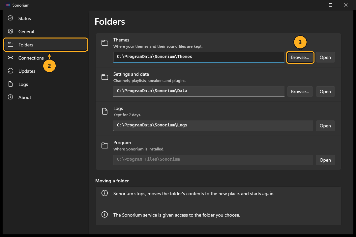Maximize the Sonorium window
This screenshot has height=237, width=356.
pos(331,5)
